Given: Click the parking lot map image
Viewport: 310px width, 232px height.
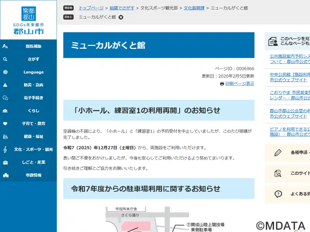Looking at the screenshot, I should [x=159, y=219].
